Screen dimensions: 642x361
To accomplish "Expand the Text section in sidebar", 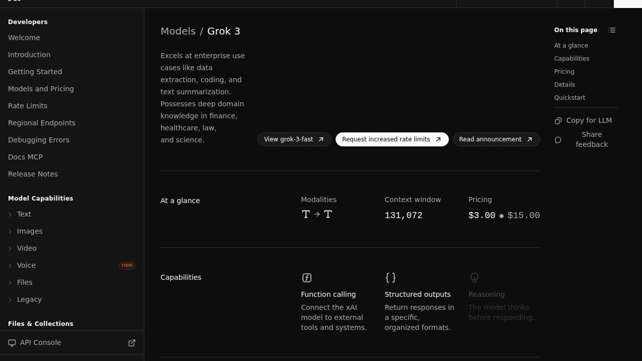I will 10,215.
